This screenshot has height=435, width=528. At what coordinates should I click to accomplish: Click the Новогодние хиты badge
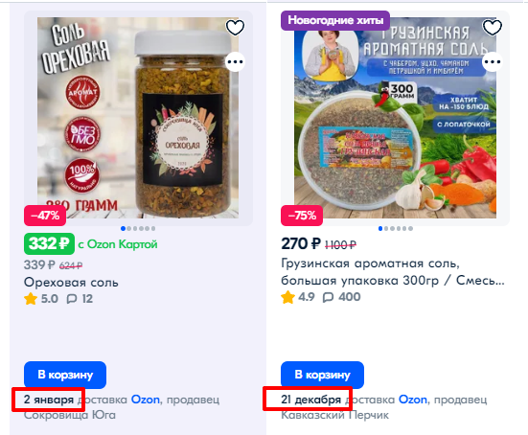335,20
